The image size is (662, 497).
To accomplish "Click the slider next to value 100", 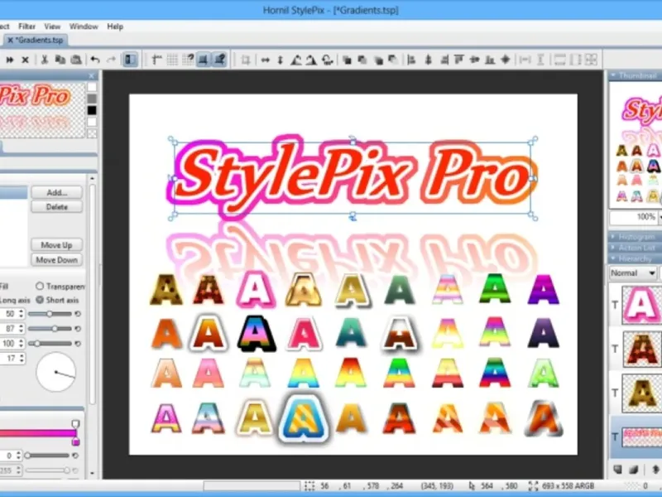I will point(50,343).
